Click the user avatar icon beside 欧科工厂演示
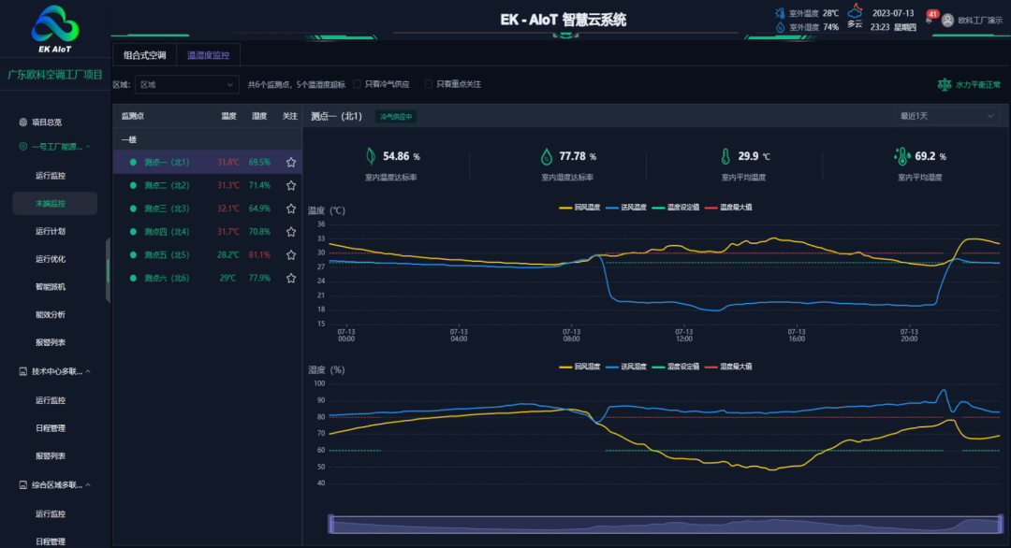 tap(947, 20)
